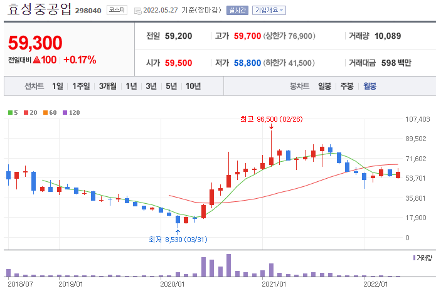Click the 53,701 y-axis label

coord(415,178)
